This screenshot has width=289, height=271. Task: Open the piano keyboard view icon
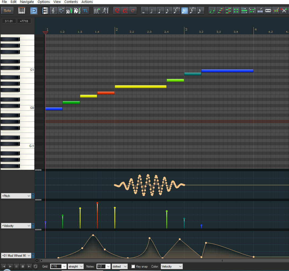point(21,11)
